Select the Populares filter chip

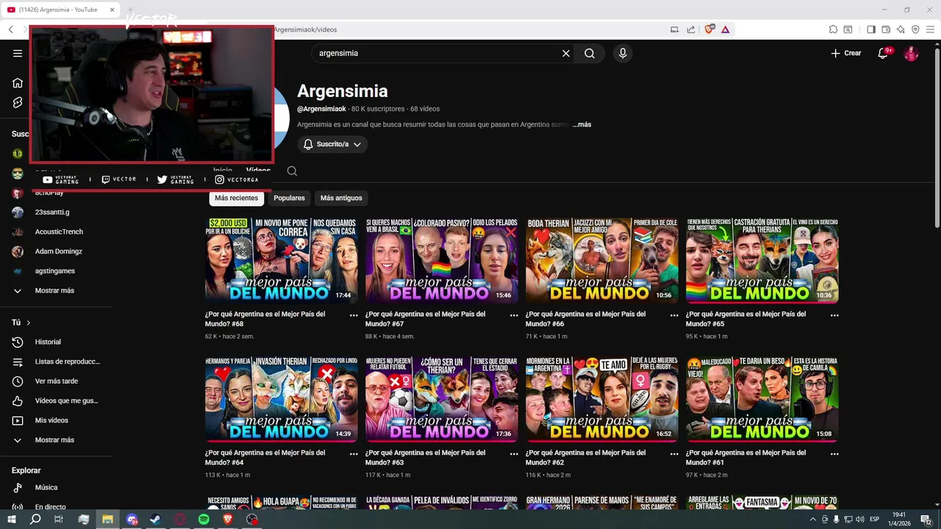(x=289, y=198)
